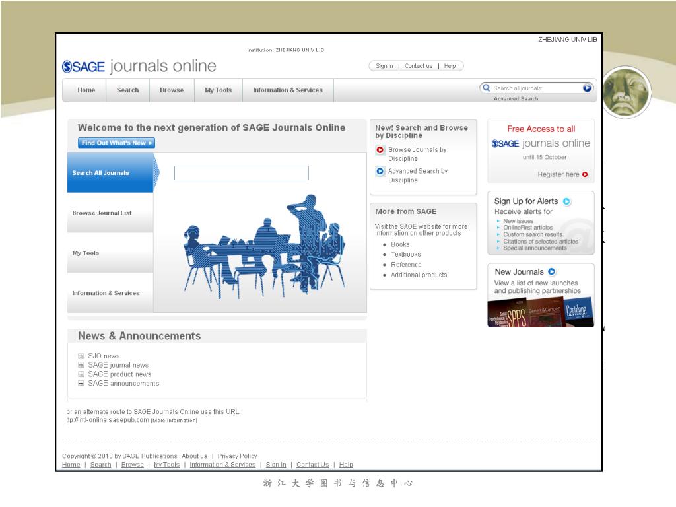The image size is (676, 507).
Task: Open the Browse tab in the navigation bar
Action: [x=172, y=90]
